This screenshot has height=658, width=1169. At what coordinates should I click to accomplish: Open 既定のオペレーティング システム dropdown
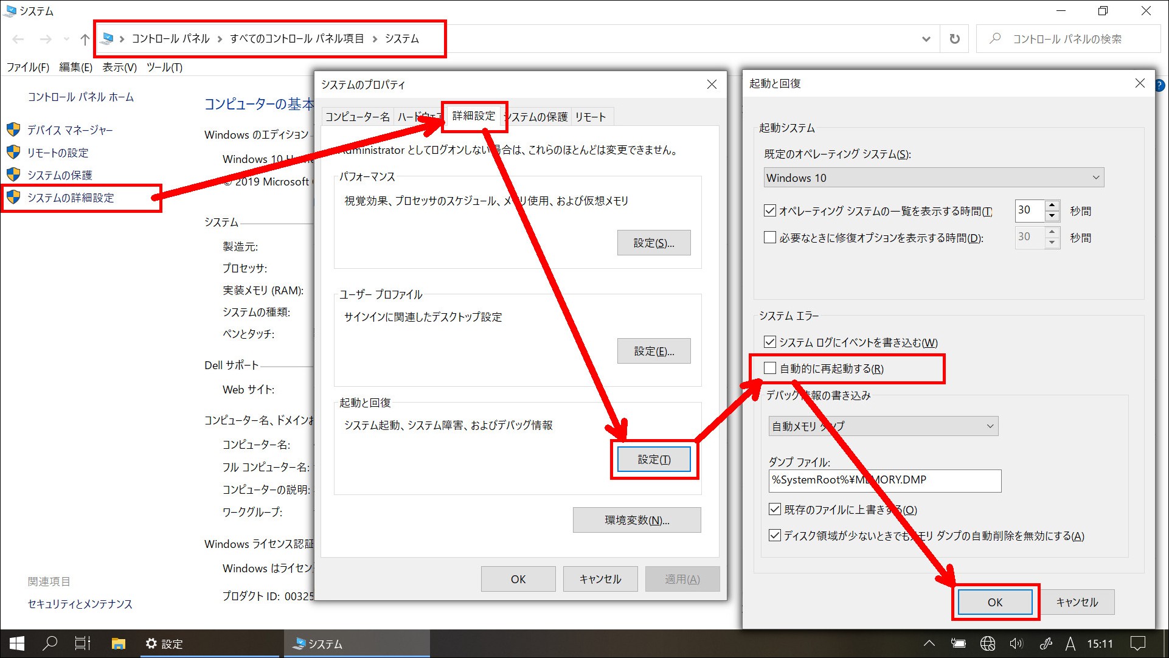[x=934, y=178]
